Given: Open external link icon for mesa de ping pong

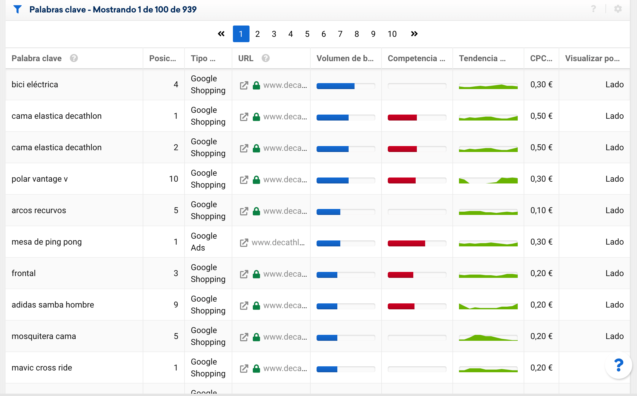Looking at the screenshot, I should click(x=244, y=243).
